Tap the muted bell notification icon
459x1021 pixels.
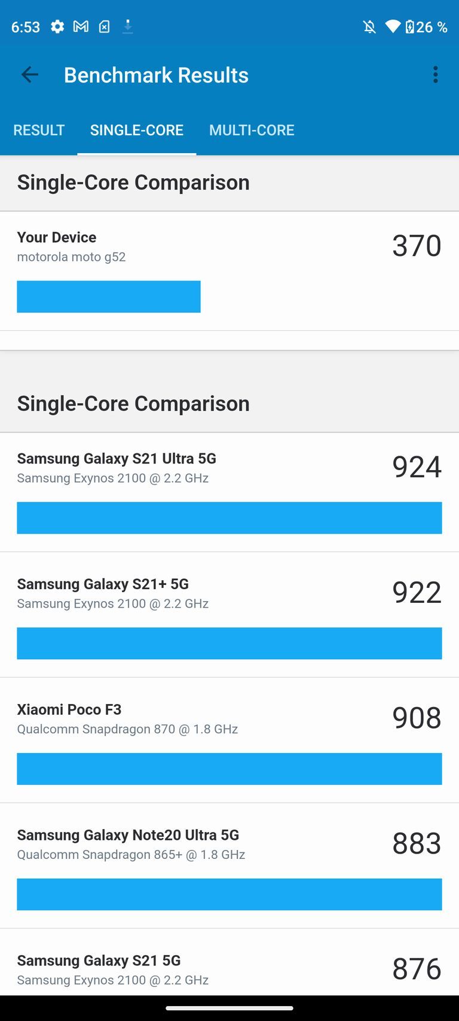pyautogui.click(x=369, y=27)
